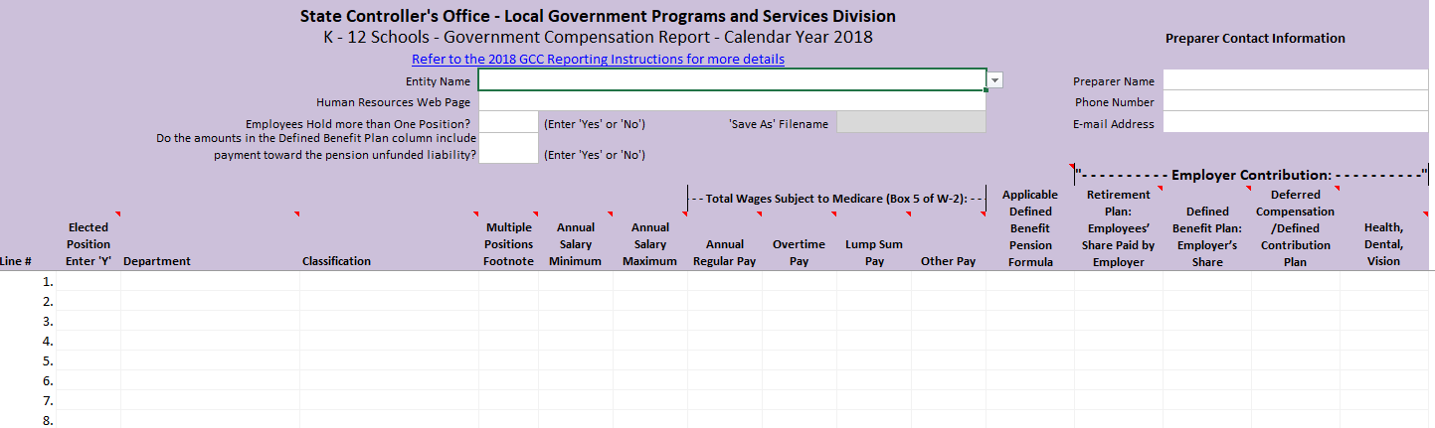Select the Other Pay header
Image resolution: width=1435 pixels, height=428 pixels.
pos(949,261)
